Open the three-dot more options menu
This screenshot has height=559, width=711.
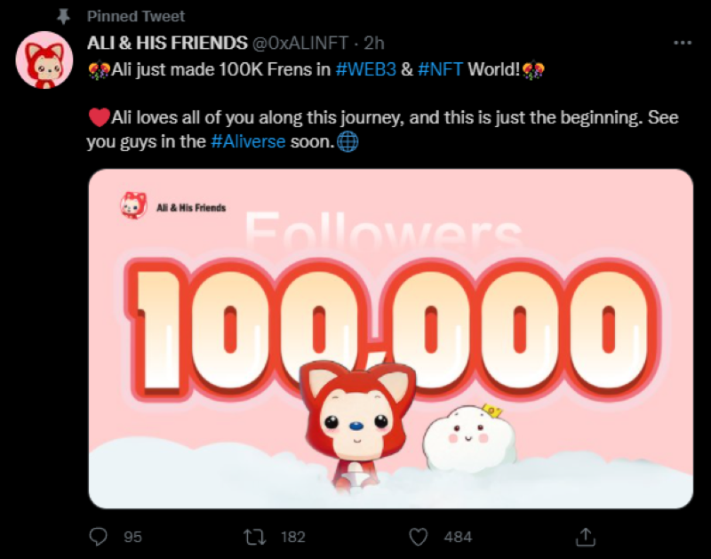683,43
